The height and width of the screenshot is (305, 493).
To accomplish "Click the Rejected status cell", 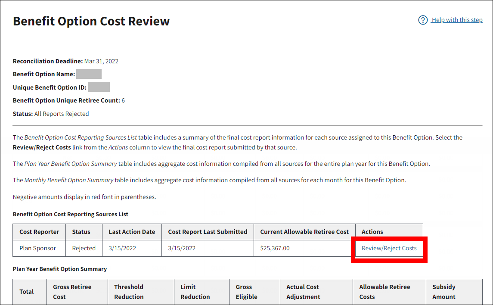I will click(x=84, y=248).
